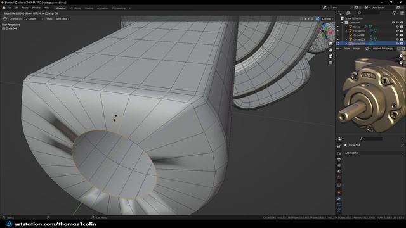Disable Circle in renders camera icon

[x=402, y=27]
